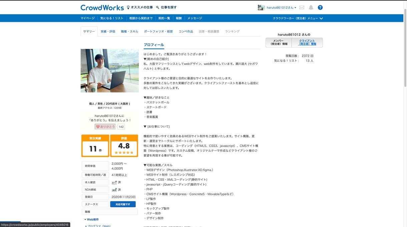Click the ランキング tab
The height and width of the screenshot is (227, 407).
point(232,31)
